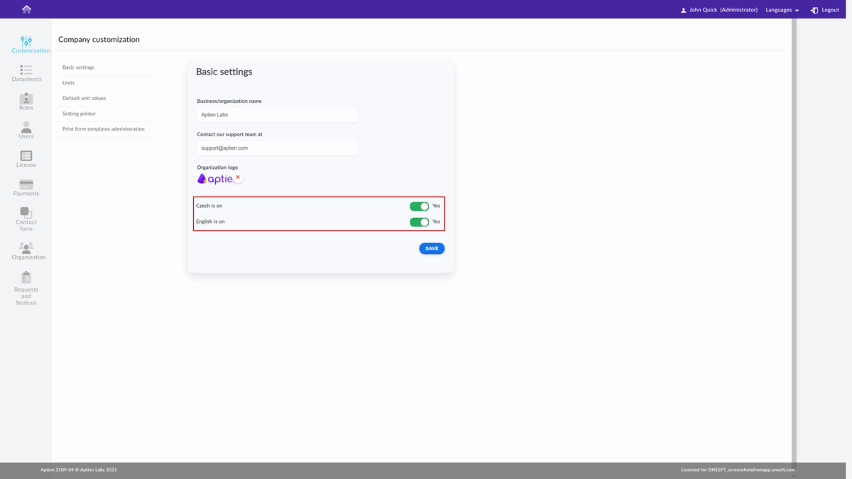852x479 pixels.
Task: Open Requests and Notices in the sidebar
Action: tap(26, 288)
